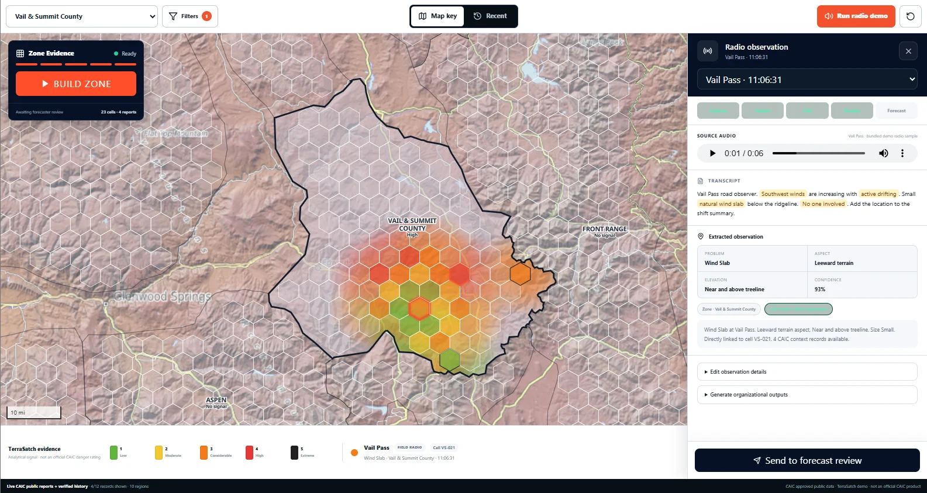Open the Filters button
927x493 pixels.
(190, 16)
